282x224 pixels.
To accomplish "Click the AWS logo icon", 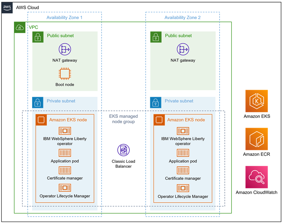I will pos(7,8).
